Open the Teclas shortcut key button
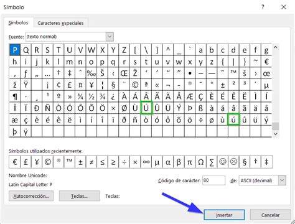This screenshot has width=295, height=224. click(x=79, y=196)
